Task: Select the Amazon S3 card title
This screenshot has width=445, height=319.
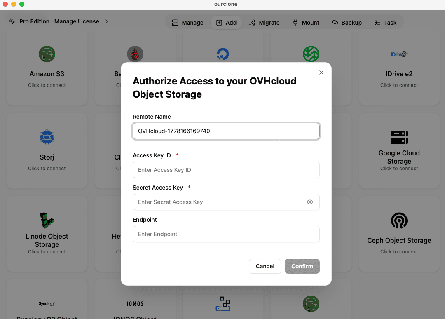Action: [47, 74]
